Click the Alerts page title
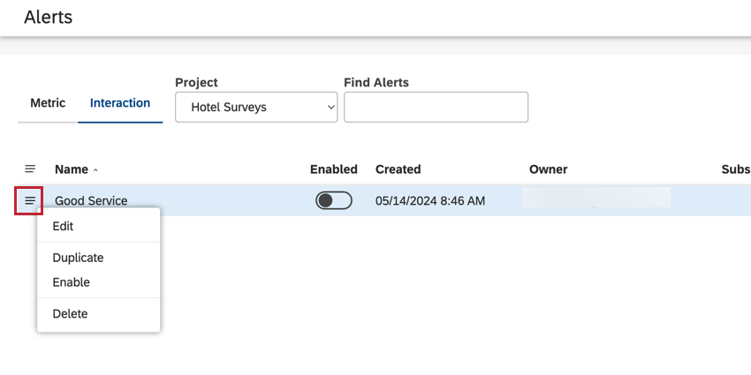This screenshot has height=375, width=751. coord(49,17)
